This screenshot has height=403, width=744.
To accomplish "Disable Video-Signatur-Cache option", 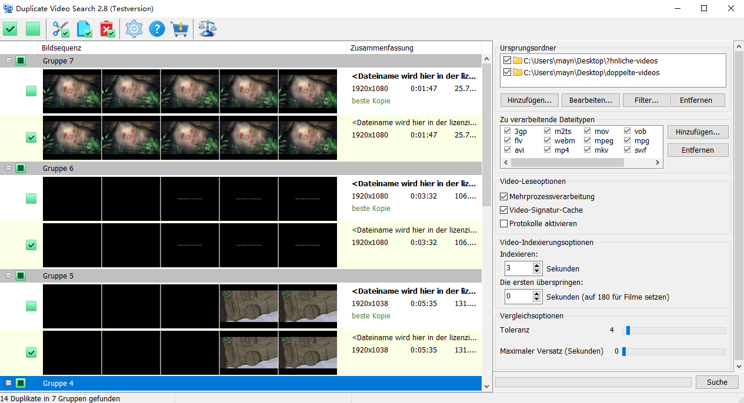I will coord(503,210).
